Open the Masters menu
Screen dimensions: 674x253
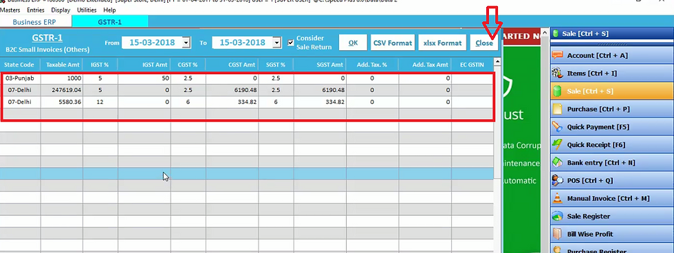pos(10,10)
